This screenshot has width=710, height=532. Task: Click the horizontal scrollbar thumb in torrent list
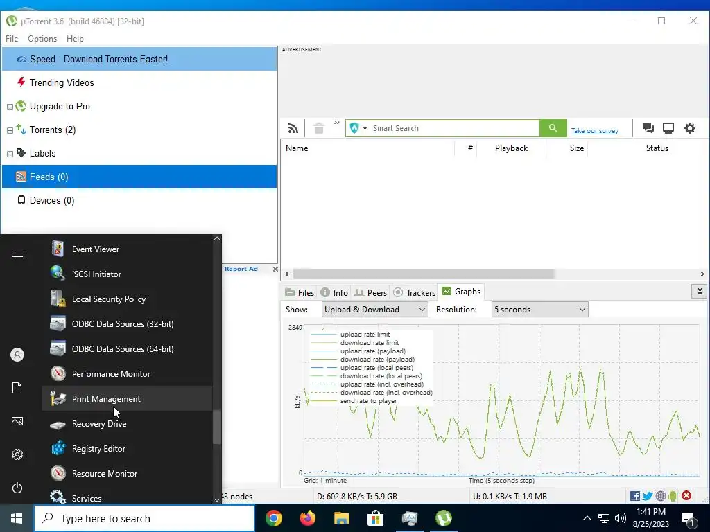pyautogui.click(x=424, y=274)
